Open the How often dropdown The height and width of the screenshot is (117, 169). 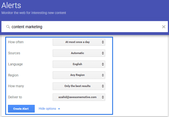[x=79, y=42]
